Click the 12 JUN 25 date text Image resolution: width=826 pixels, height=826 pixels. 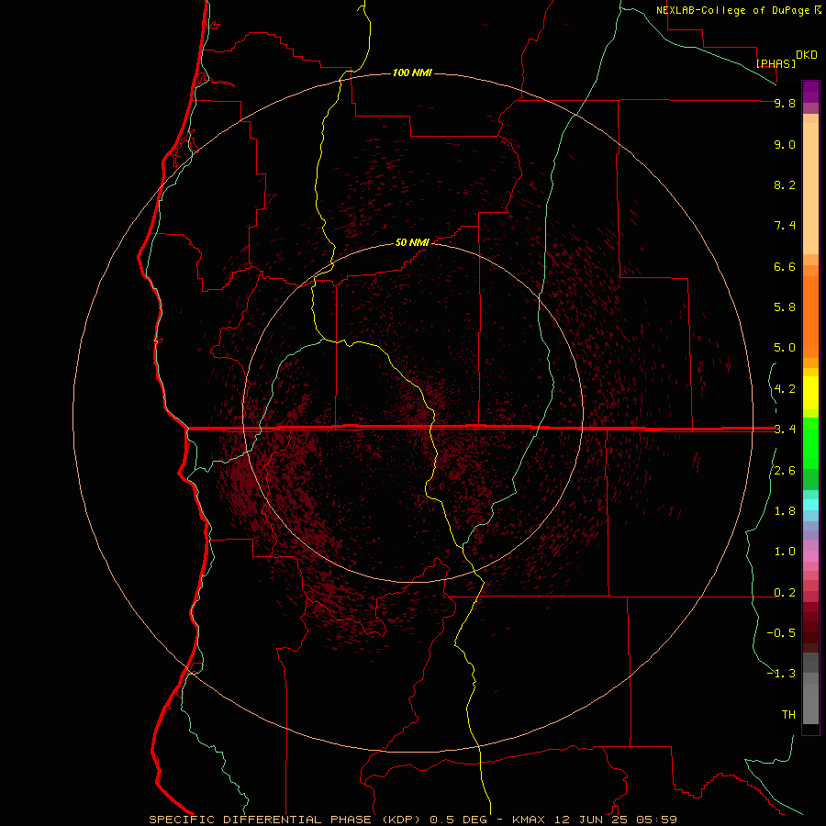(x=590, y=820)
